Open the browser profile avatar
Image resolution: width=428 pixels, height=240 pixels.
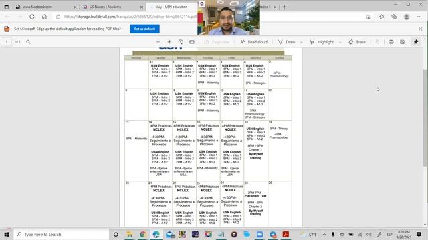click(407, 17)
